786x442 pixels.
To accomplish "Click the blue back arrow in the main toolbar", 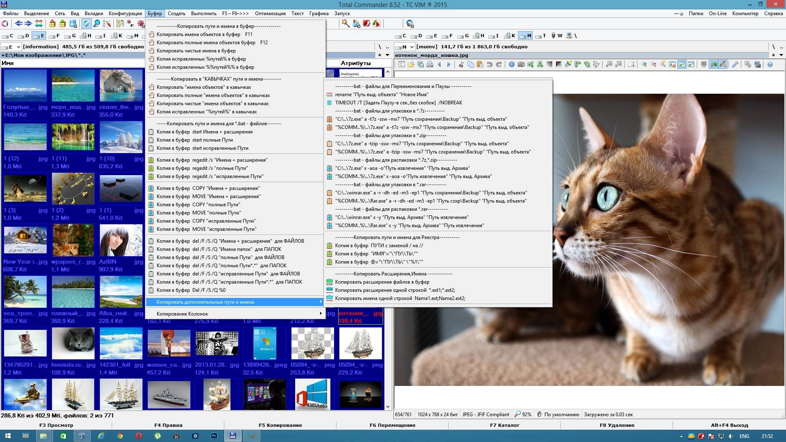I will 18,24.
